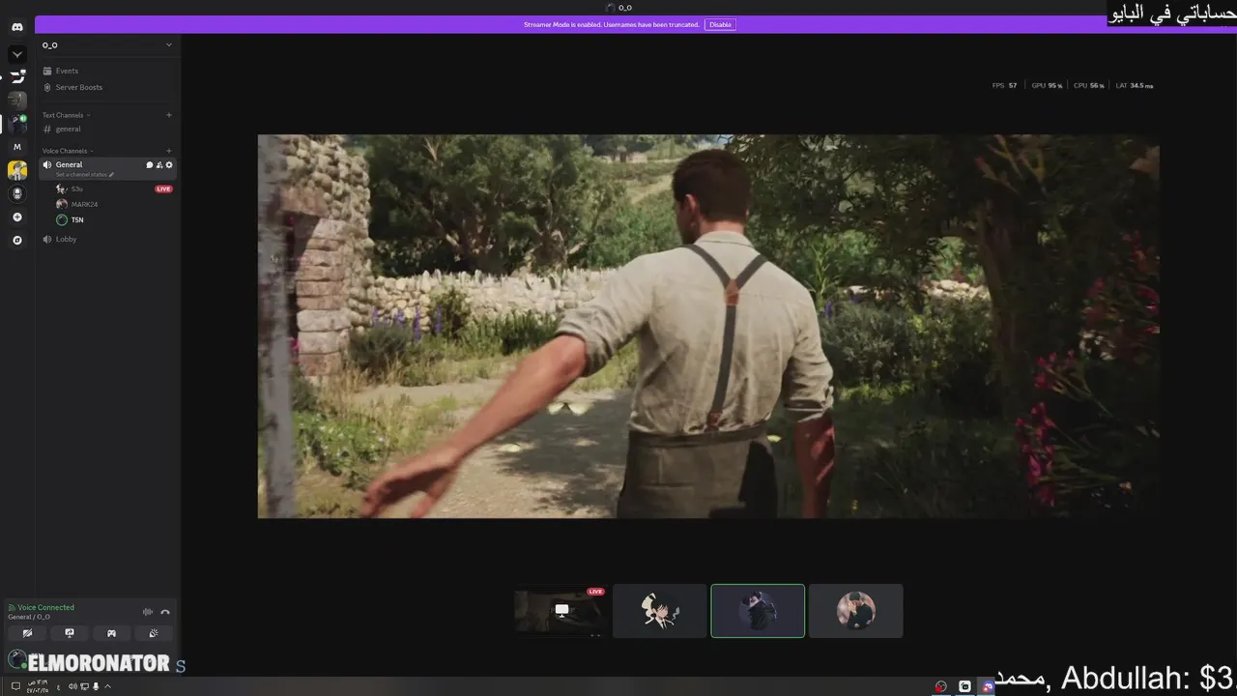Open the taskbar network icon

tap(84, 686)
